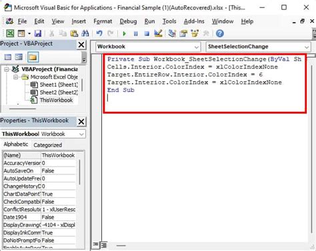Click the Toolbox toolbar icon
Screen dimensions: 316x251
206,33
